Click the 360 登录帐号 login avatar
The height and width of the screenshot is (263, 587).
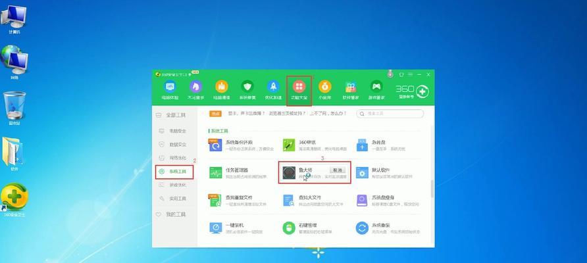tap(422, 91)
